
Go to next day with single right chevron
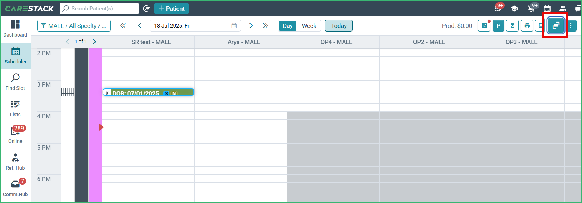[x=251, y=26]
